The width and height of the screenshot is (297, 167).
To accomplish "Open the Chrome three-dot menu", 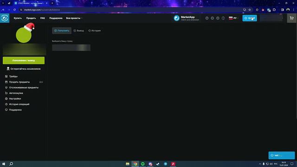I will (294, 10).
